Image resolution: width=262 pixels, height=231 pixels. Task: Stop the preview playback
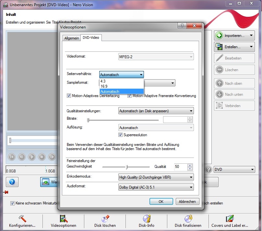pyautogui.click(x=42, y=157)
